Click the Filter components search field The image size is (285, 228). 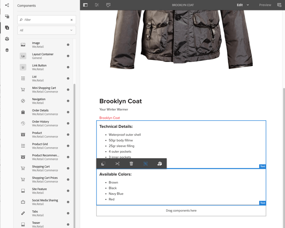click(46, 20)
